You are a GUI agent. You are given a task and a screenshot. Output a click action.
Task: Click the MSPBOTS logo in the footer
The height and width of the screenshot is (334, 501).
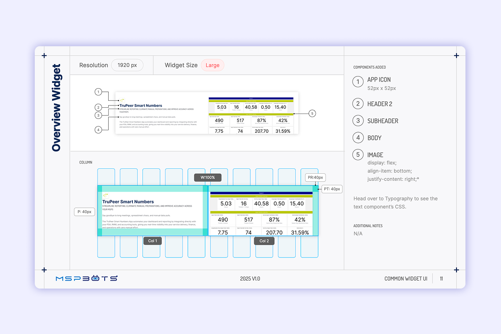pyautogui.click(x=86, y=278)
